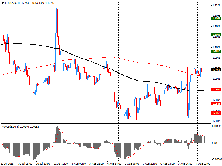
Task: Click the EURUSD,H1 chart title text
Action: [12, 3]
